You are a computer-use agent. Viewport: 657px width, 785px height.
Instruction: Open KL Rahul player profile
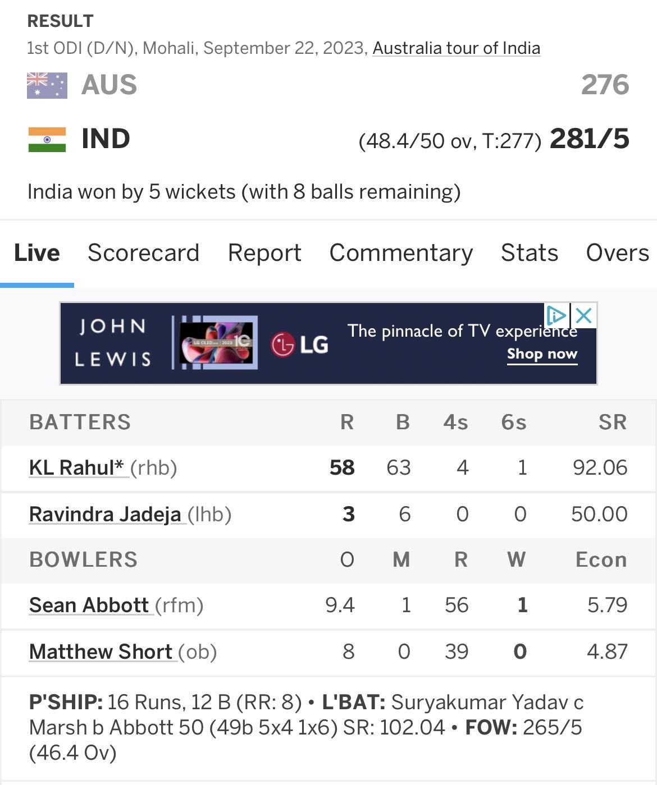(x=76, y=467)
